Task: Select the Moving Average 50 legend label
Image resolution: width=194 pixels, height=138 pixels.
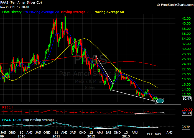Action: 109,12
